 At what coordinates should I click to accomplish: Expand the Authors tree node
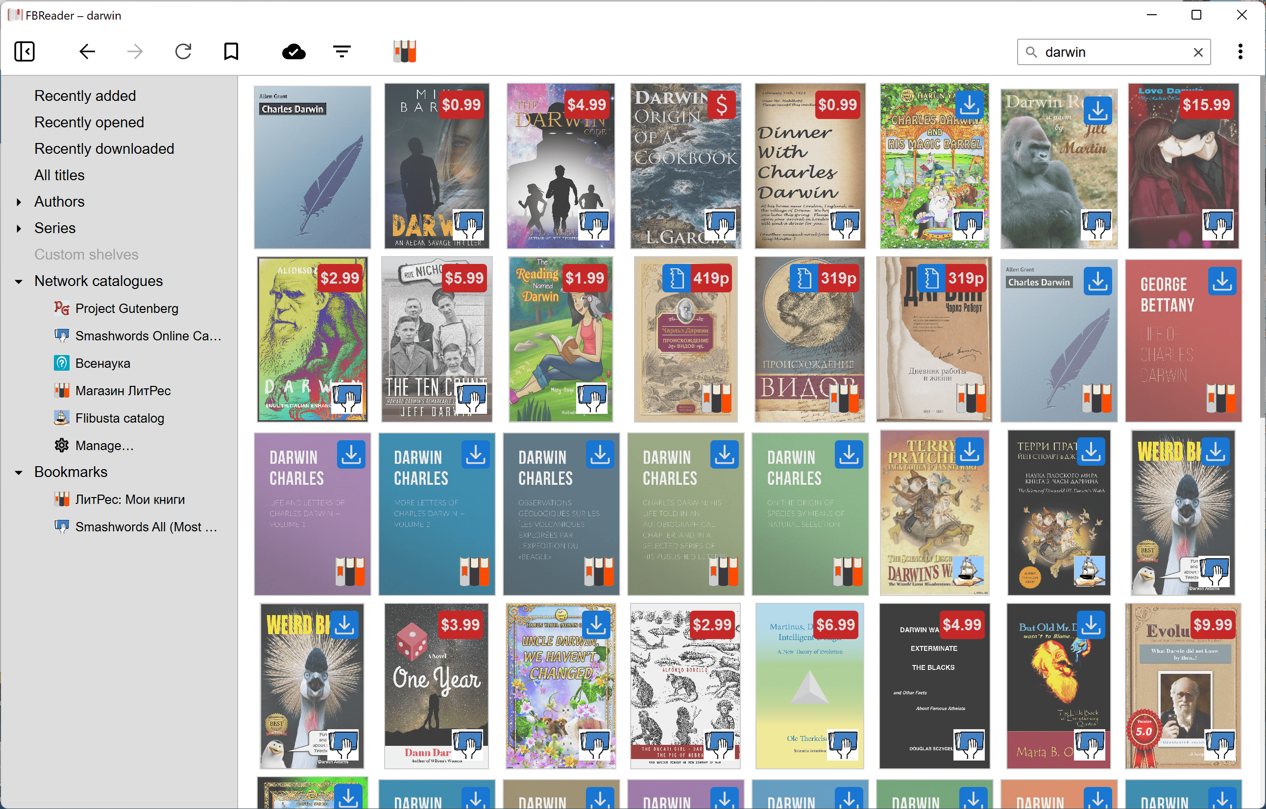pos(19,202)
